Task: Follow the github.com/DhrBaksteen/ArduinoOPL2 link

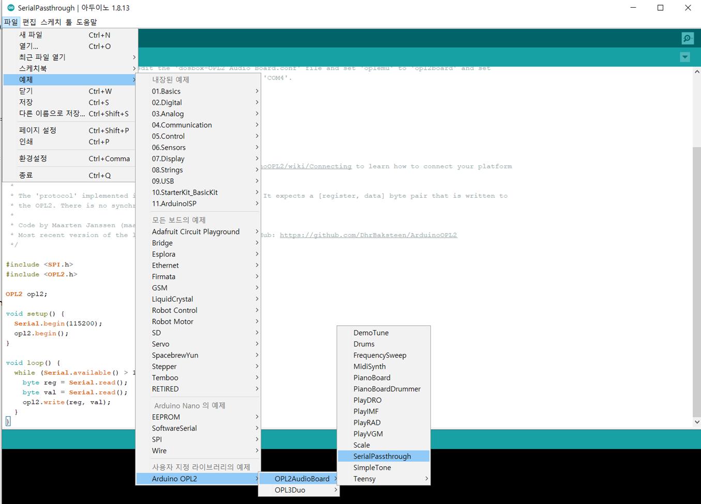Action: click(368, 235)
